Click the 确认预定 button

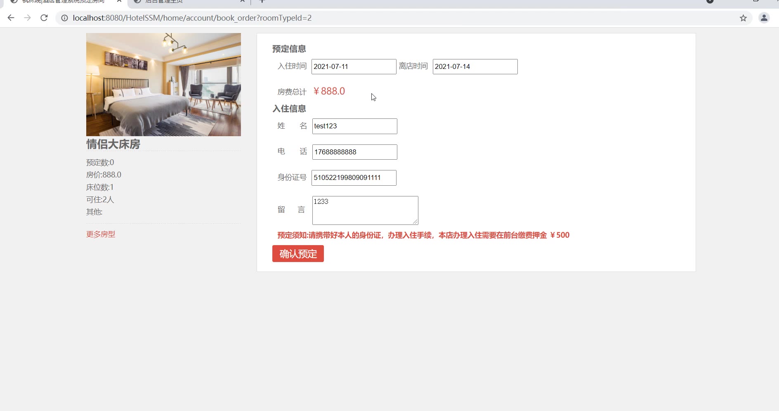pyautogui.click(x=298, y=254)
